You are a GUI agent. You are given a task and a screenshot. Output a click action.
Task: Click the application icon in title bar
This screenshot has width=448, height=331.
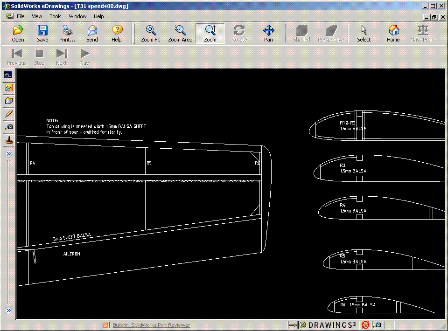coord(6,6)
